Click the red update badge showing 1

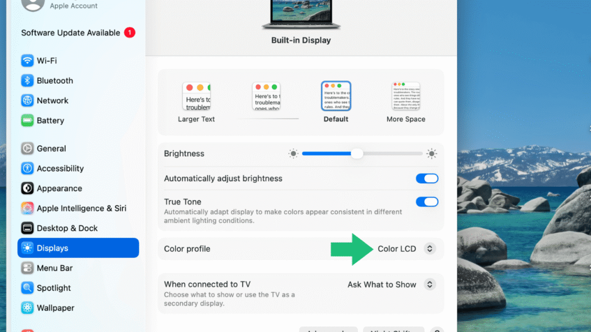click(x=130, y=33)
